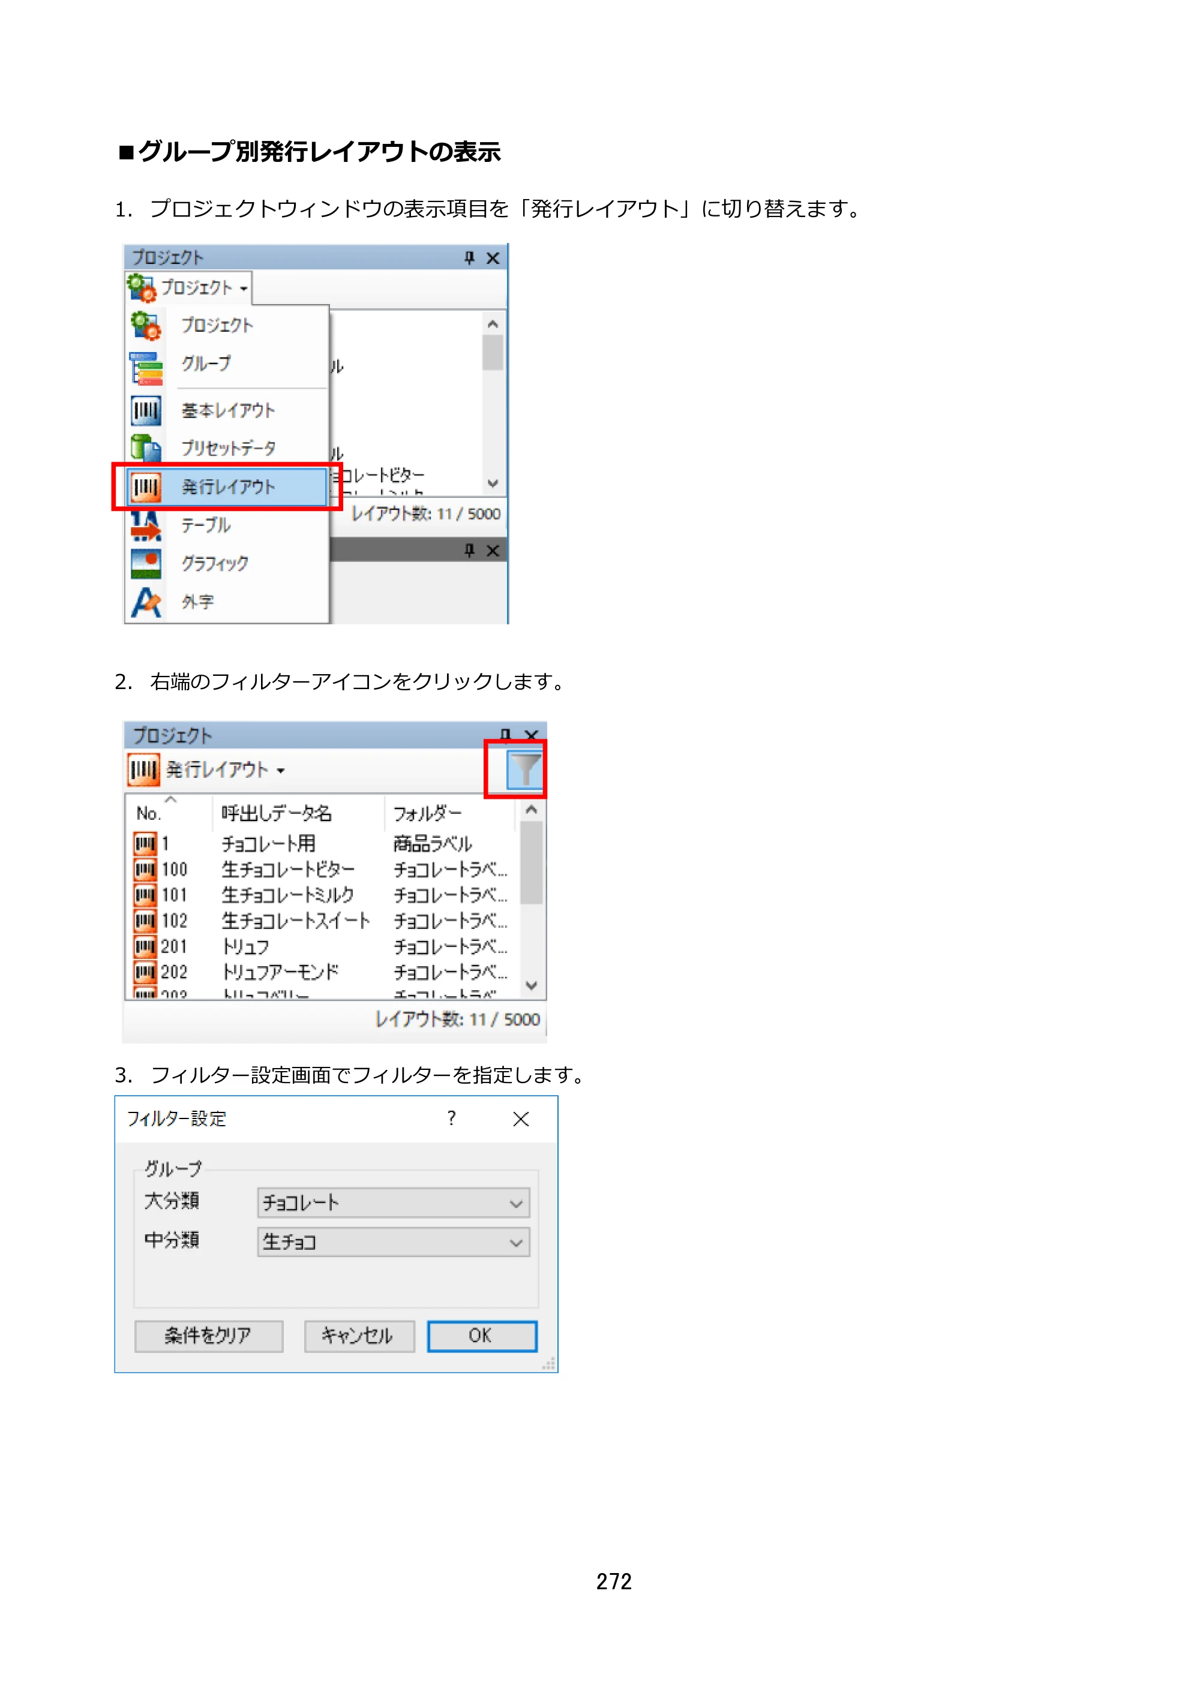Click the キャンセル button

(x=359, y=1336)
